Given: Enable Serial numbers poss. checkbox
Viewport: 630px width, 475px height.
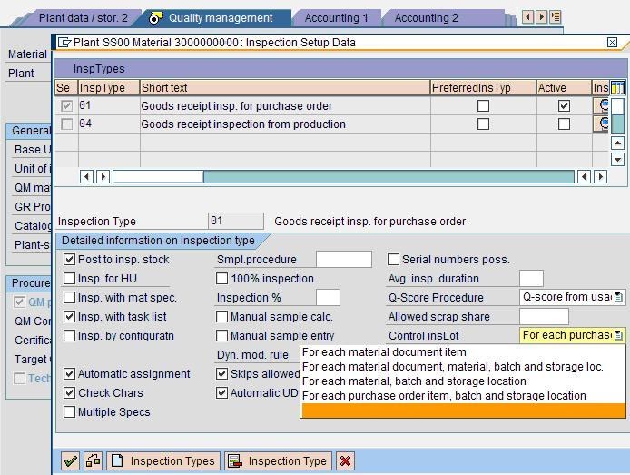Looking at the screenshot, I should (393, 259).
